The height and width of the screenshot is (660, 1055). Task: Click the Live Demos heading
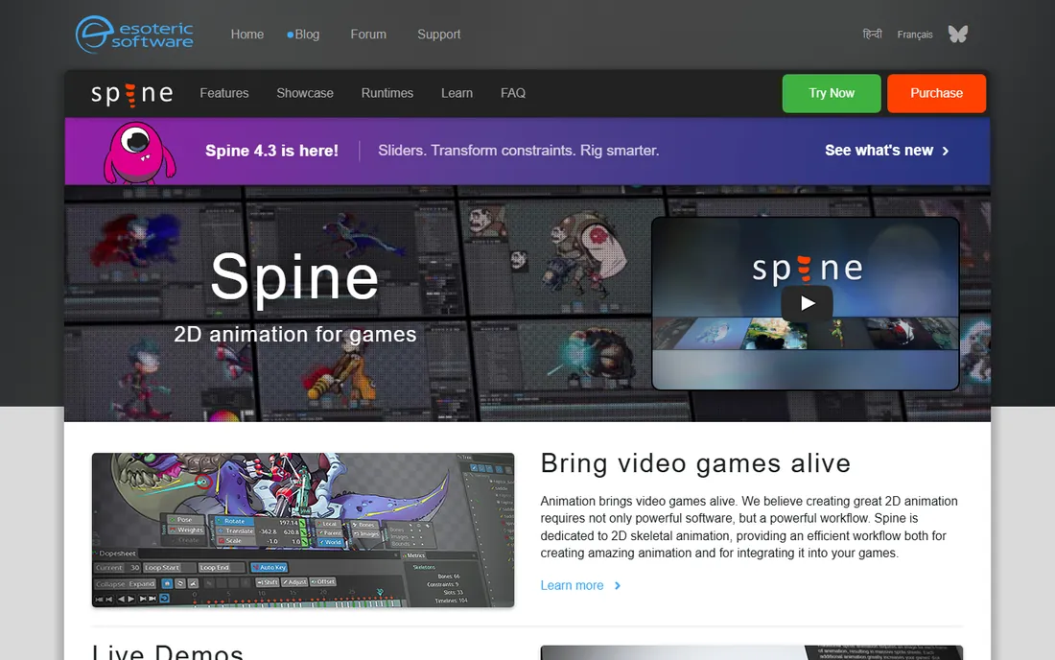[168, 652]
